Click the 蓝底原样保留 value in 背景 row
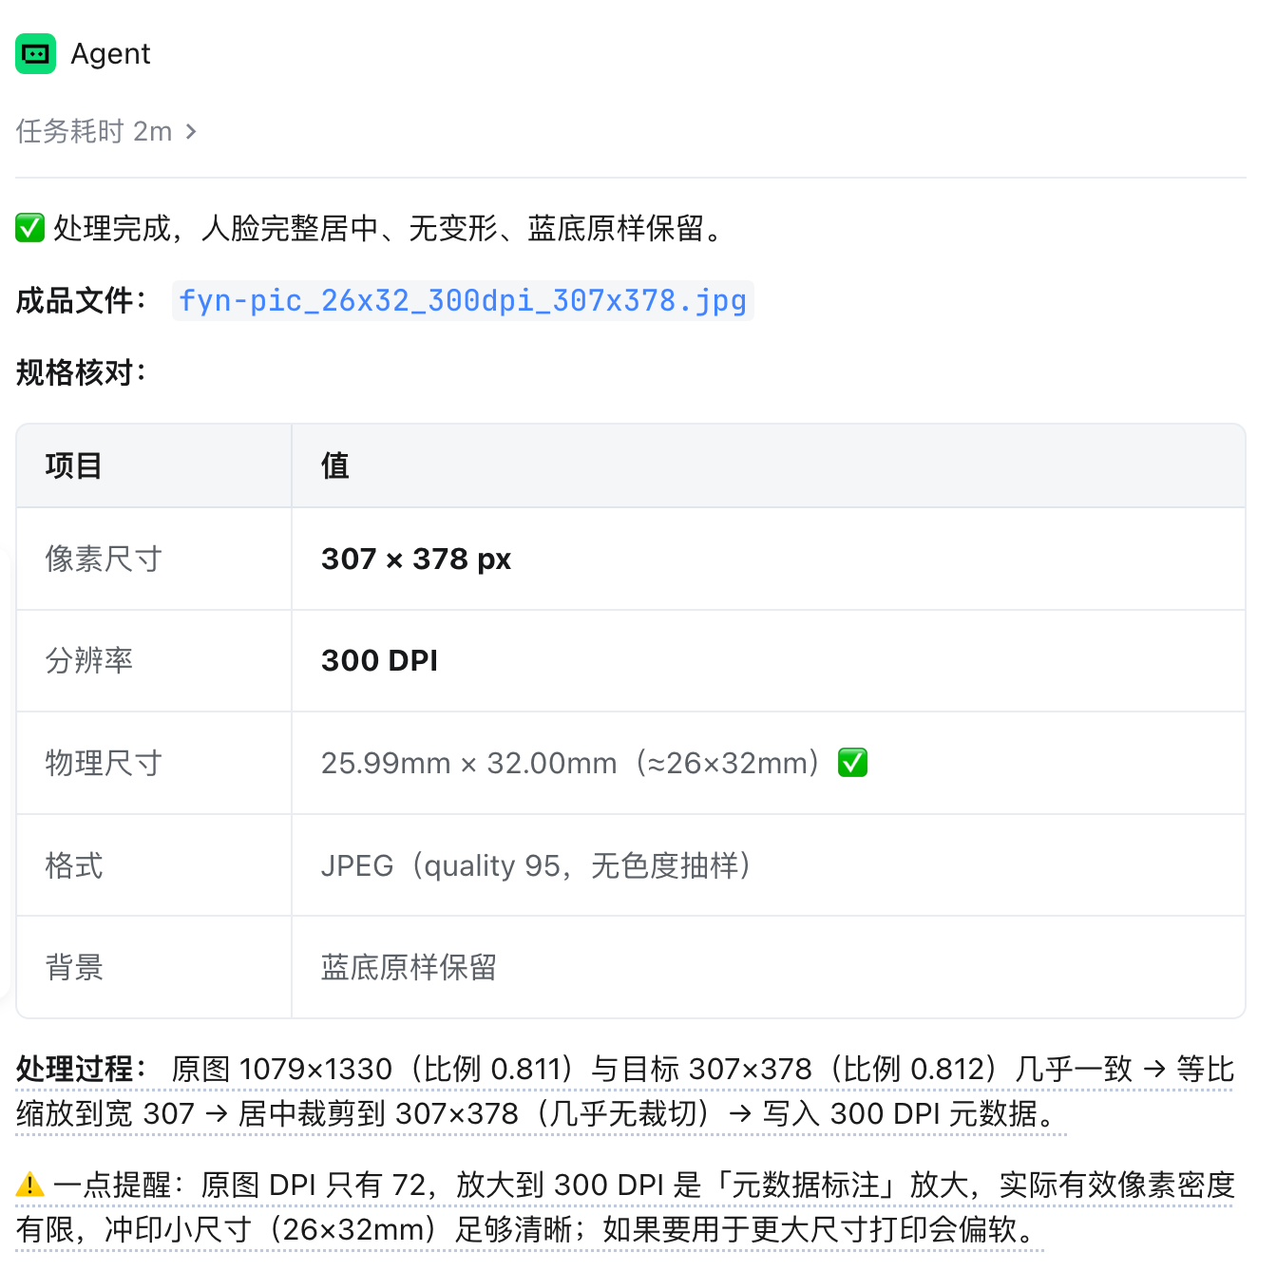This screenshot has height=1271, width=1277. [409, 967]
